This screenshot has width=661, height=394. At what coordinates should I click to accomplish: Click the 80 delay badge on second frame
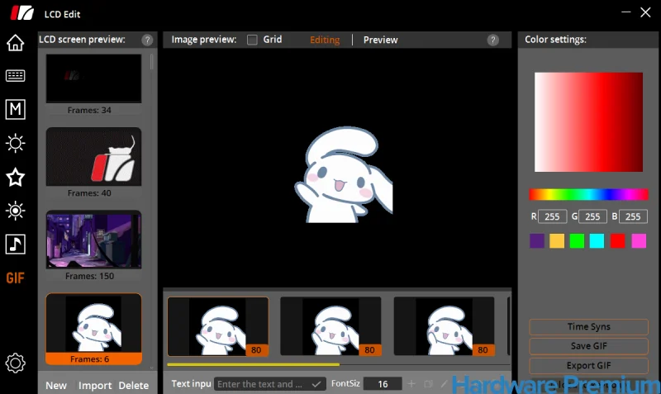[x=369, y=349]
